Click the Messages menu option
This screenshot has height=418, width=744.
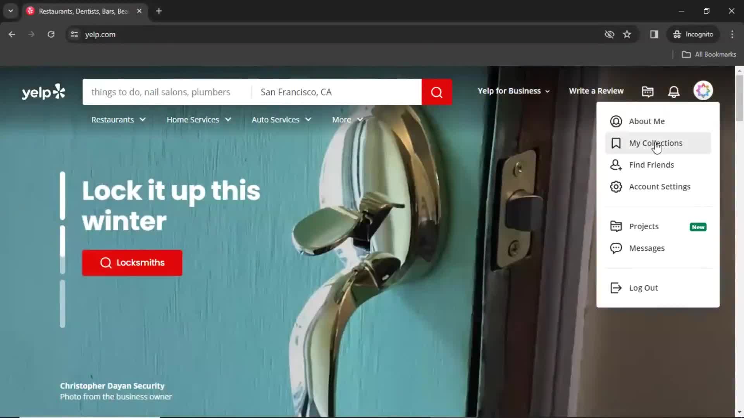click(x=647, y=248)
